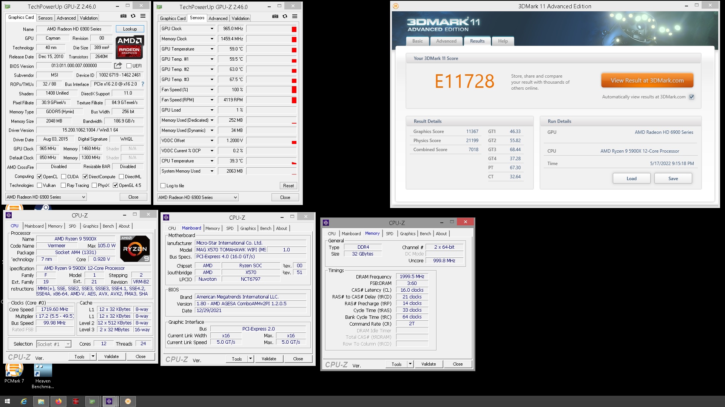Enable Log to file checkbox
725x407 pixels.
pos(163,186)
